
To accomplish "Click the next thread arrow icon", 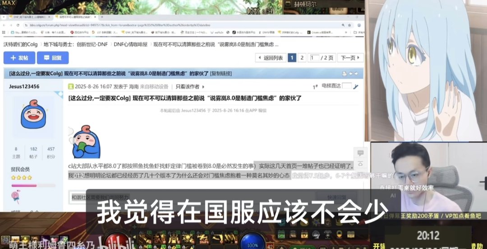I will coord(356,74).
